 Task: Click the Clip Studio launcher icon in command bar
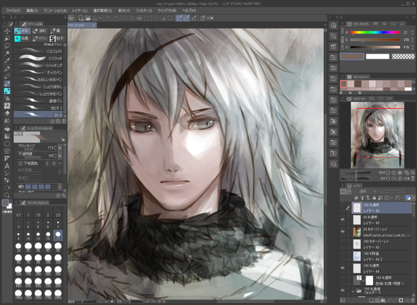pyautogui.click(x=71, y=18)
